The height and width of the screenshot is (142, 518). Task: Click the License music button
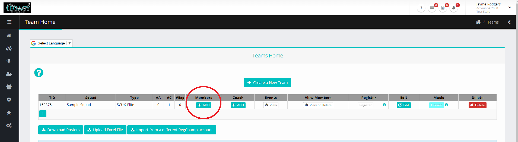coord(436,105)
